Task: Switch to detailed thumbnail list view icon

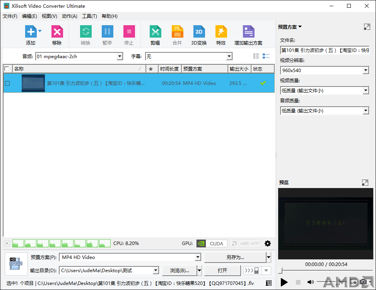Action: pos(266,56)
